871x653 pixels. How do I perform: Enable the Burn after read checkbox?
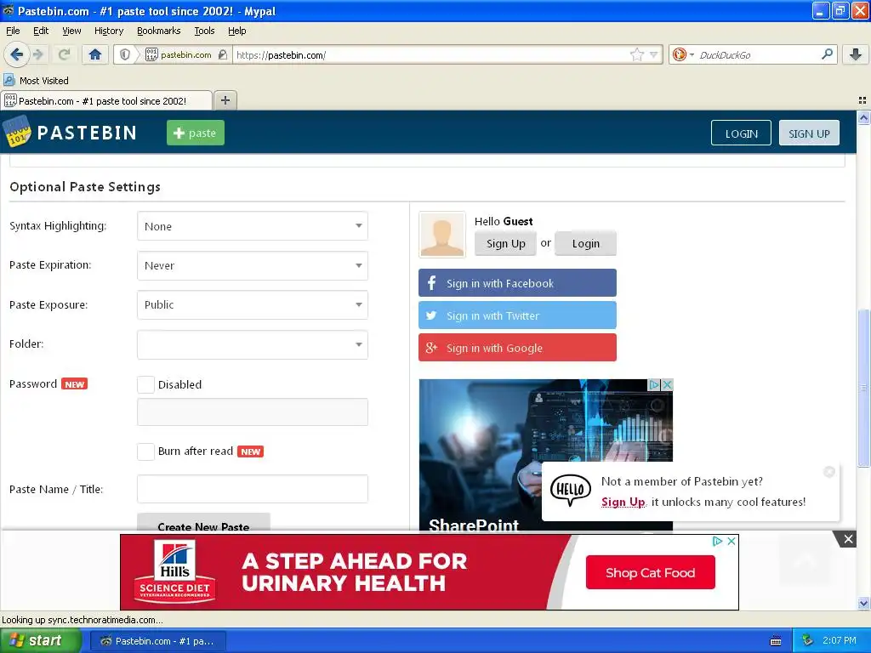145,451
